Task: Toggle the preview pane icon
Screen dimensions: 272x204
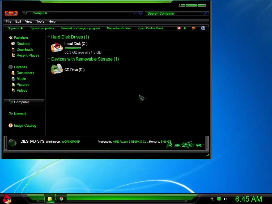Action: point(194,28)
